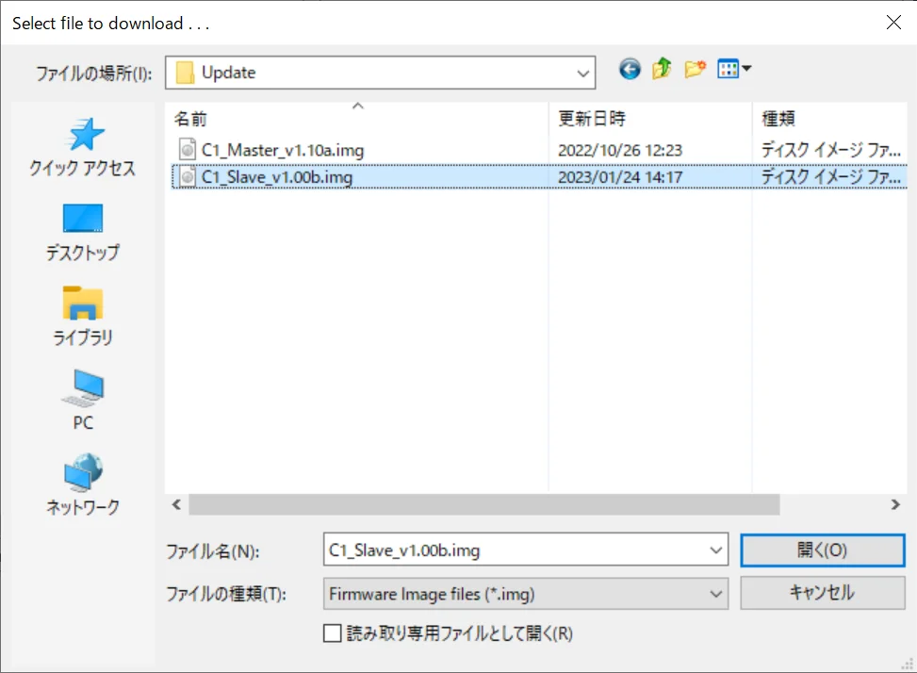
Task: Go up one folder level
Action: click(x=662, y=69)
